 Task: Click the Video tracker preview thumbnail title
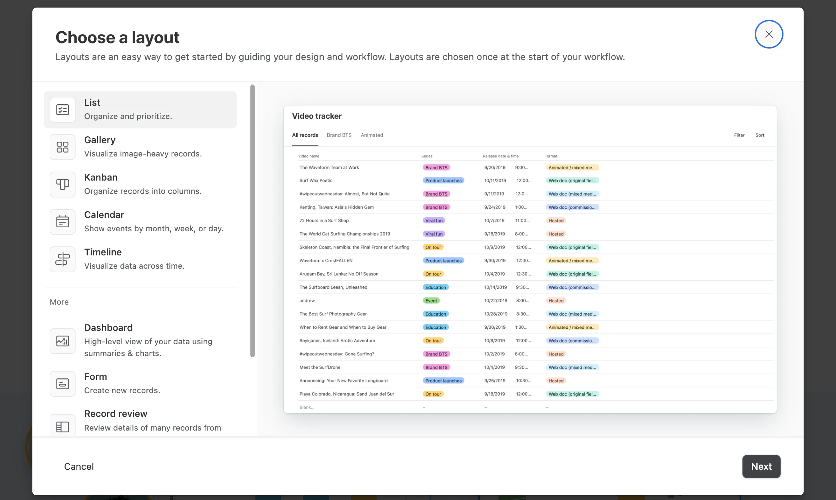click(317, 116)
